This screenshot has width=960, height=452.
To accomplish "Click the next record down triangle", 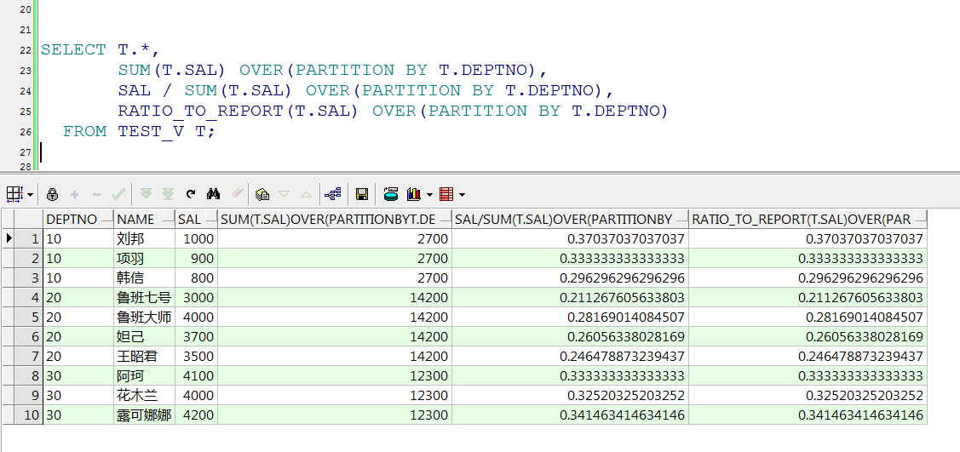I will click(284, 194).
